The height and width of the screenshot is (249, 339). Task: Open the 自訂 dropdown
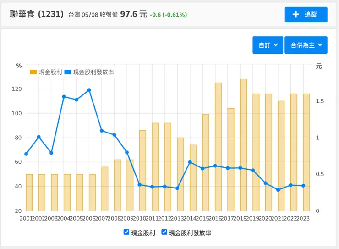pyautogui.click(x=268, y=45)
